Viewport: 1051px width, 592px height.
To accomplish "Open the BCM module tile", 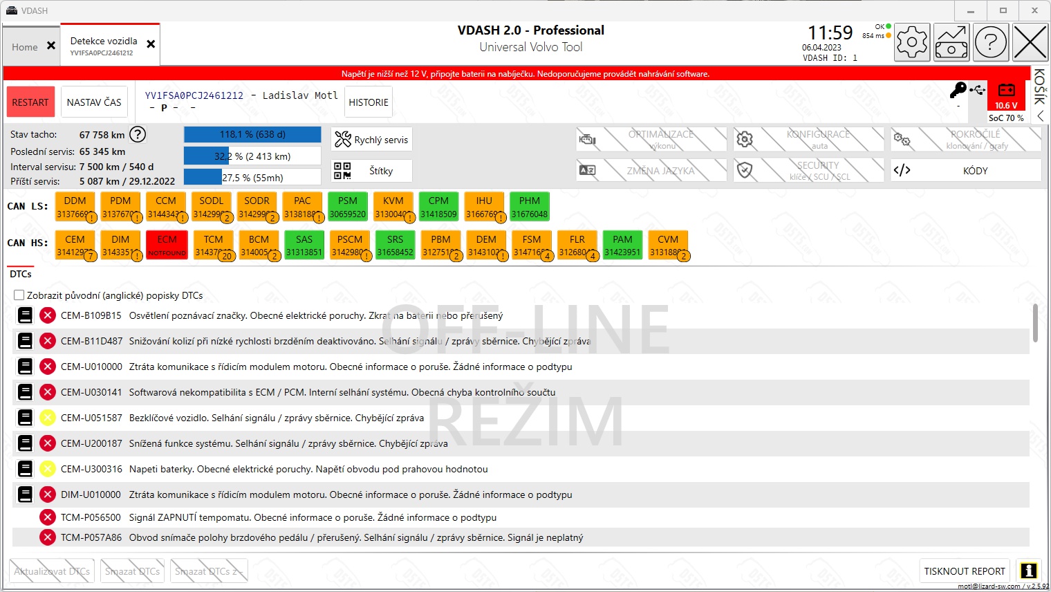I will (259, 246).
